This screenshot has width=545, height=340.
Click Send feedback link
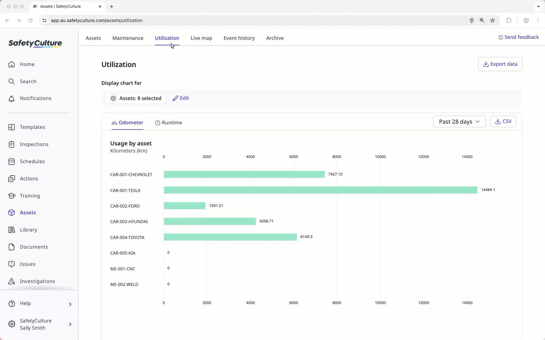(519, 37)
